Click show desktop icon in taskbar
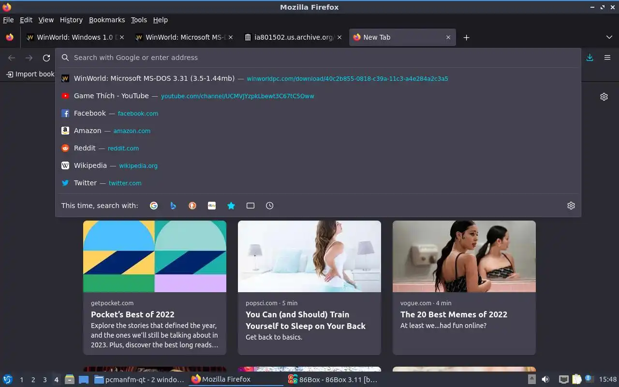The width and height of the screenshot is (619, 387). [84, 379]
